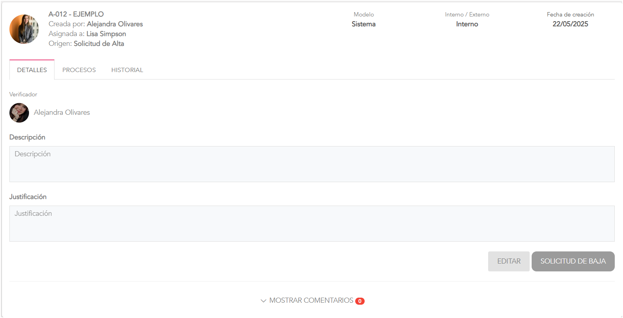Image resolution: width=623 pixels, height=318 pixels.
Task: Select assignee name Lisa Simpson
Action: pyautogui.click(x=106, y=34)
